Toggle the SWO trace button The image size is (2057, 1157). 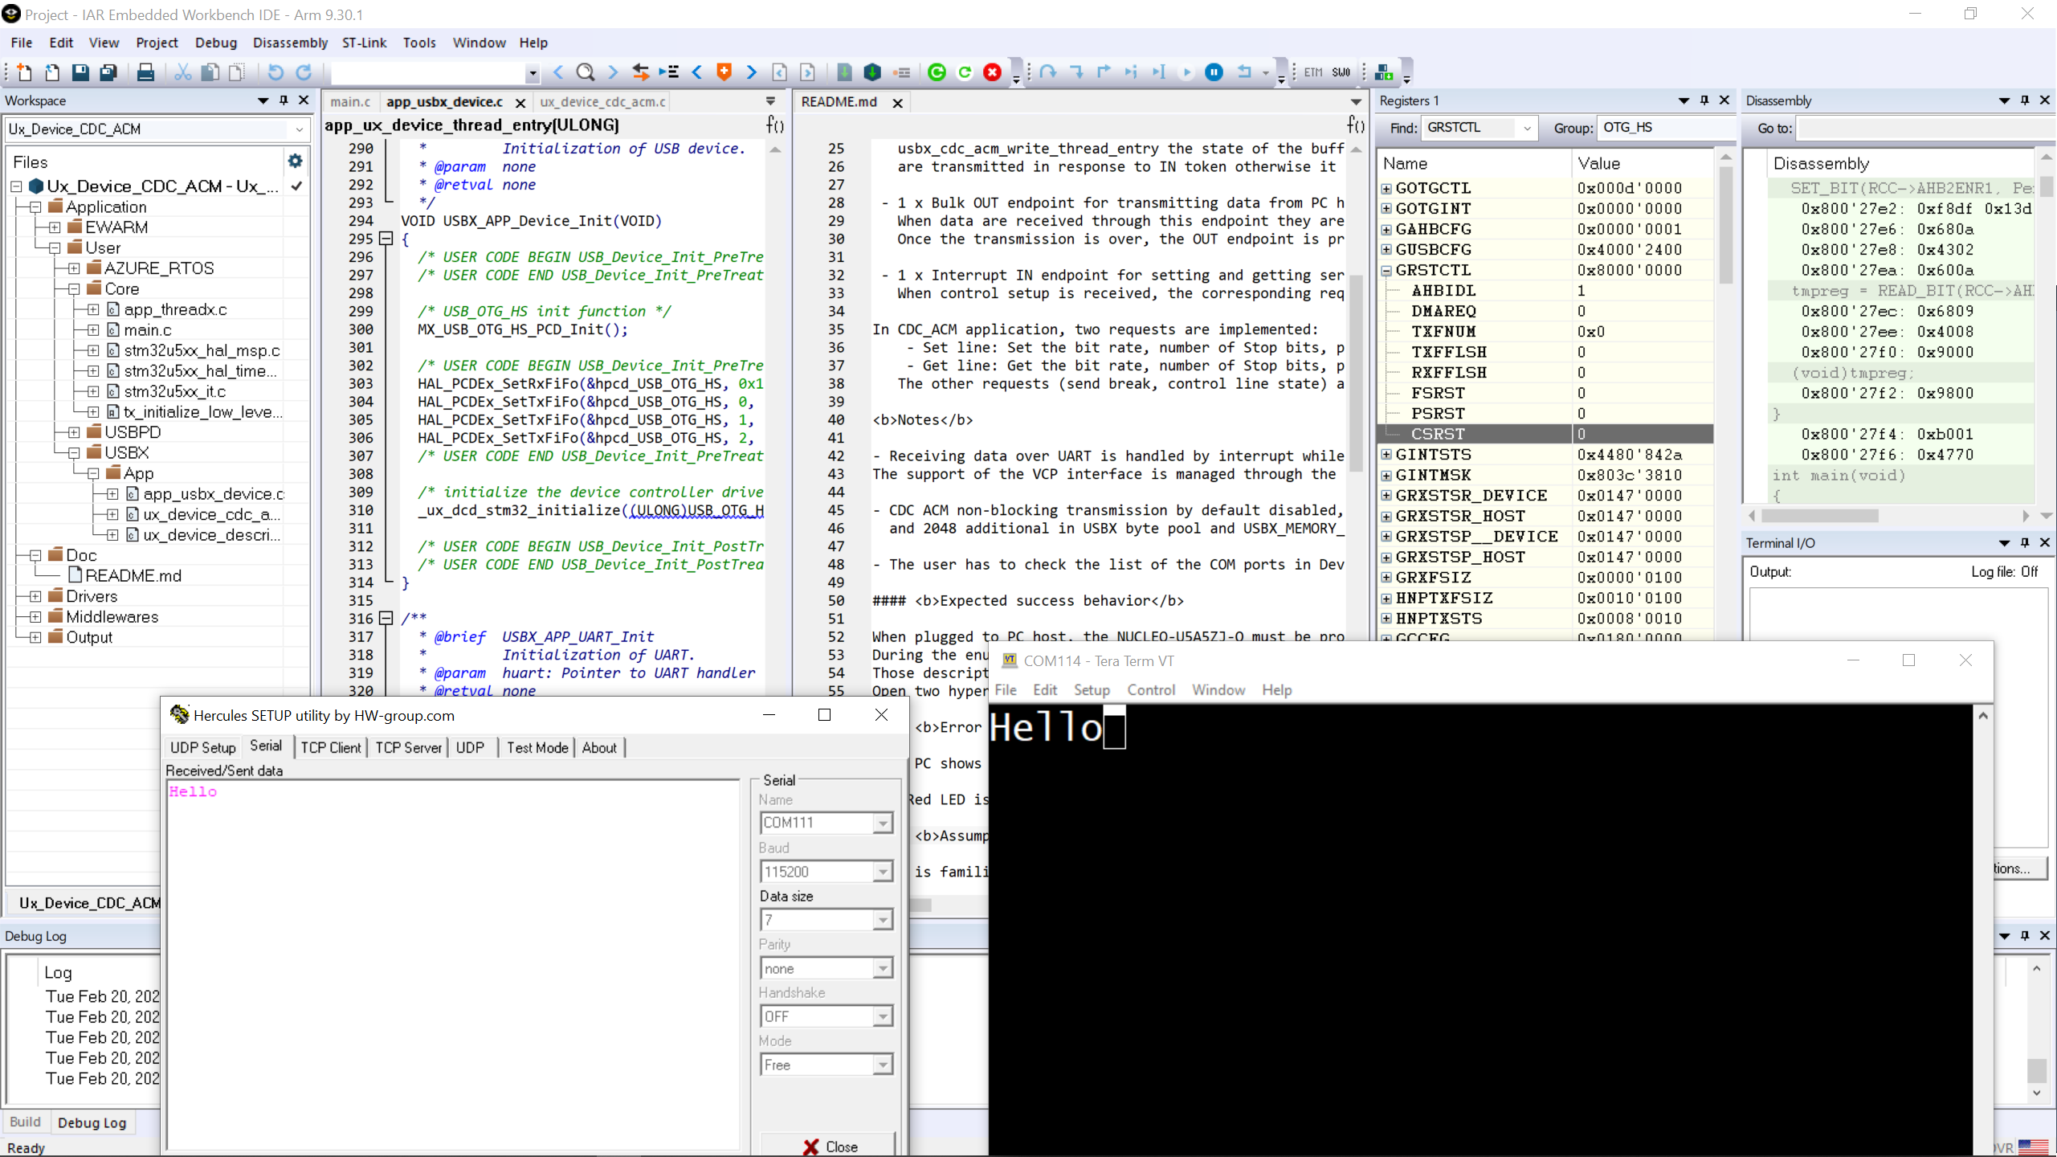(1341, 72)
